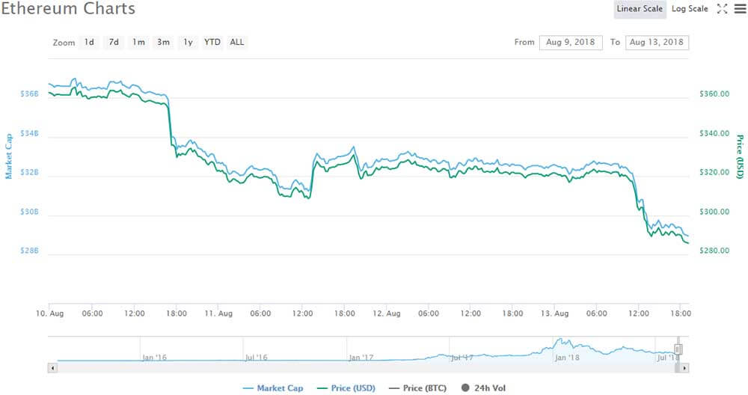
Task: Click the $32B market cap label
Action: (x=29, y=172)
